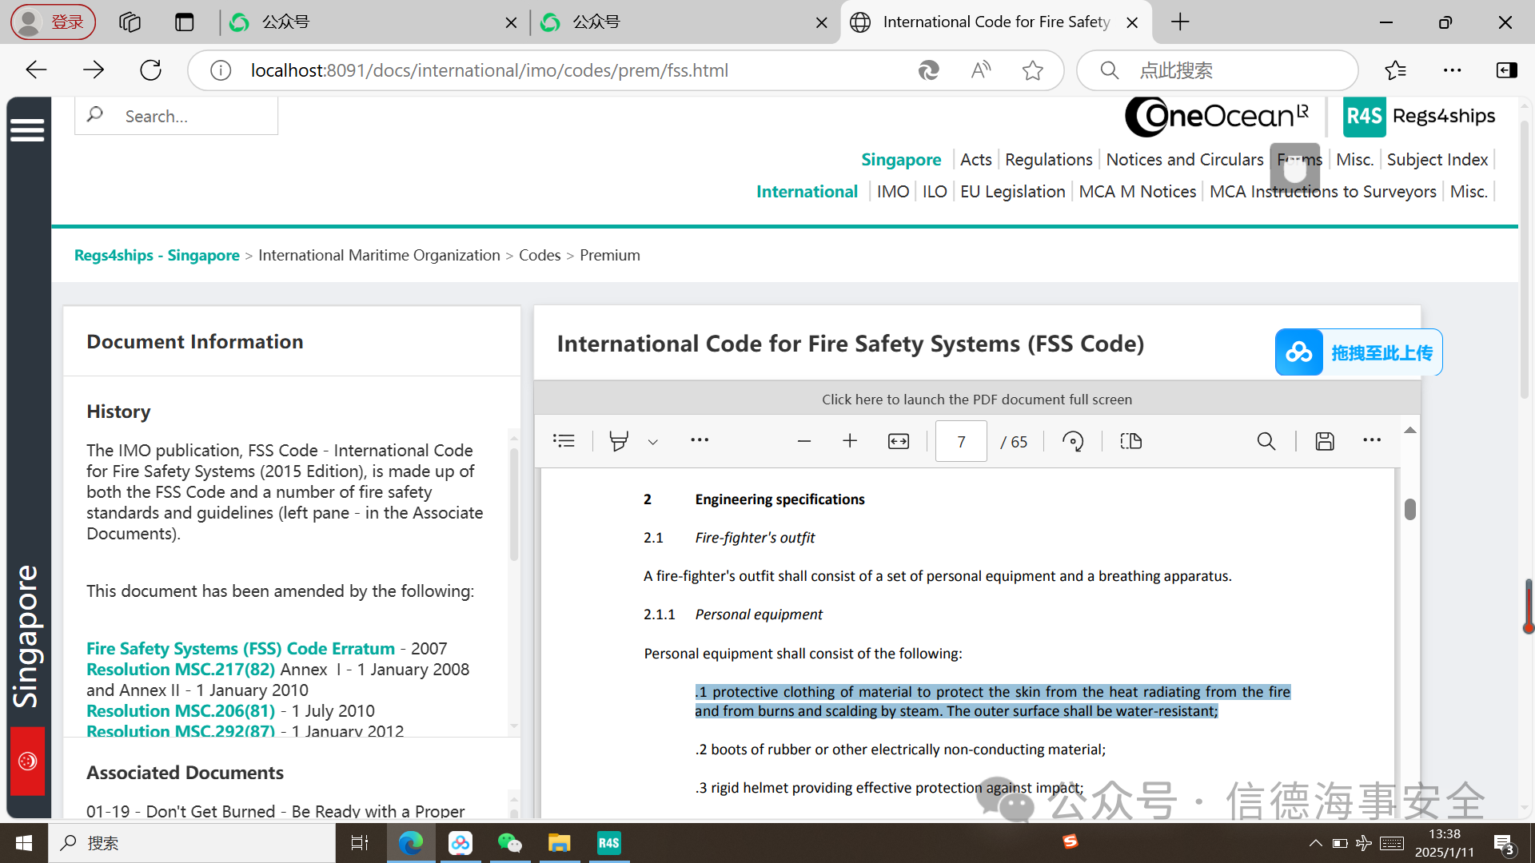Click the R4S Regs4ships logo
1535x863 pixels.
coord(1419,116)
